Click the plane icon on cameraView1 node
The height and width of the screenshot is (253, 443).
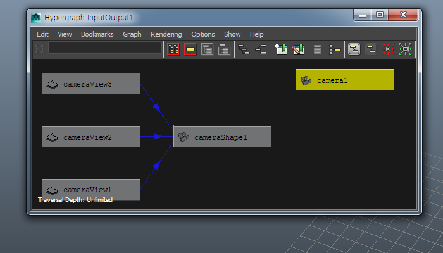tap(53, 190)
